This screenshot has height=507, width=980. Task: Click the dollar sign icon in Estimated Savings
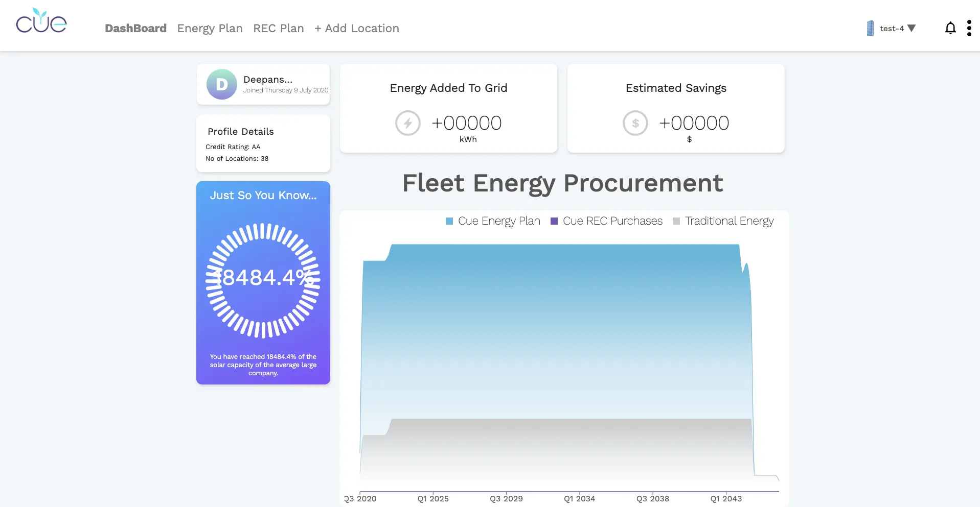point(635,123)
